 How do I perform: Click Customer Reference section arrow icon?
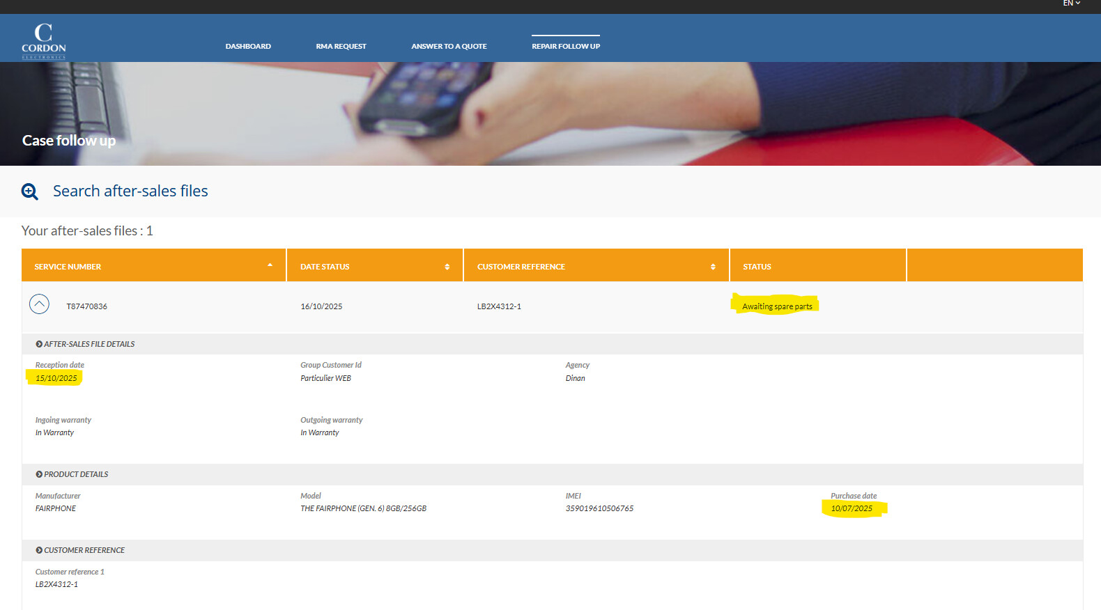click(39, 550)
